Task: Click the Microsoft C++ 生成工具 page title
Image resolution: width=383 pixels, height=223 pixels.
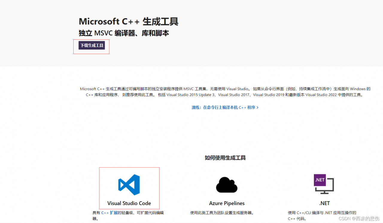Action: point(129,21)
